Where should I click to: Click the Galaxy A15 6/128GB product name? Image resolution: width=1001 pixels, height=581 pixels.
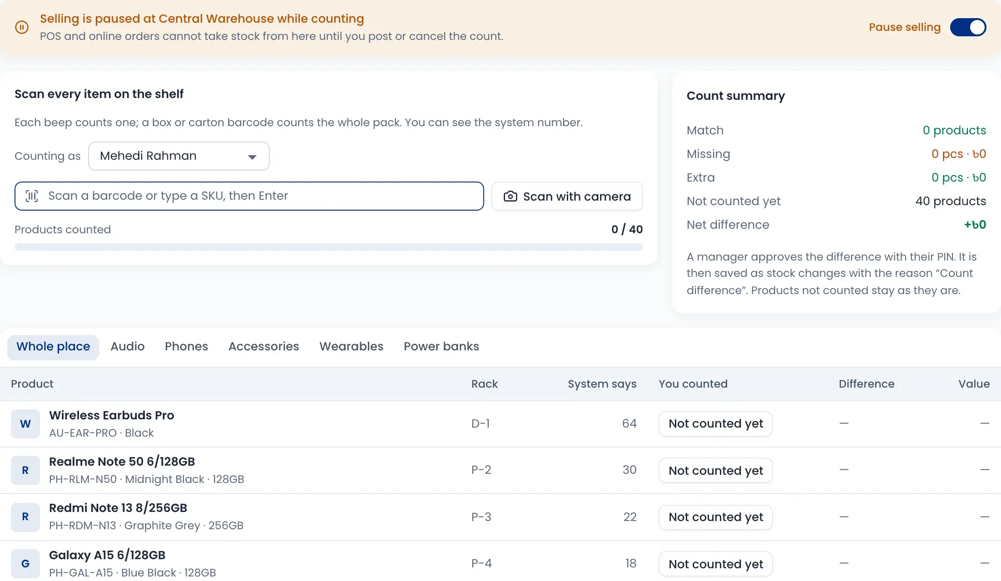click(x=107, y=555)
